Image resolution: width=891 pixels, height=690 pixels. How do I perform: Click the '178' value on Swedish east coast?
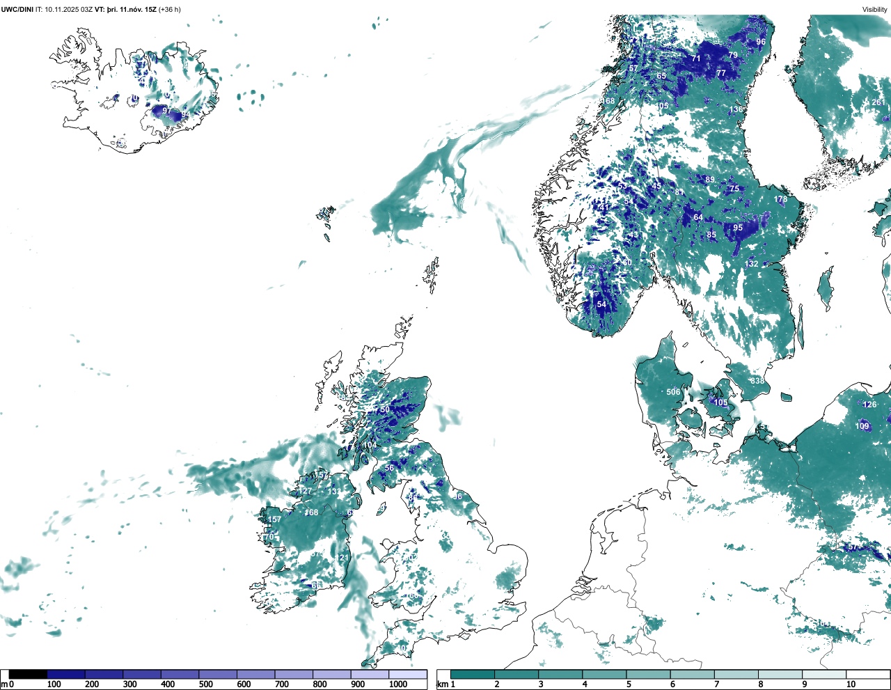pyautogui.click(x=781, y=199)
